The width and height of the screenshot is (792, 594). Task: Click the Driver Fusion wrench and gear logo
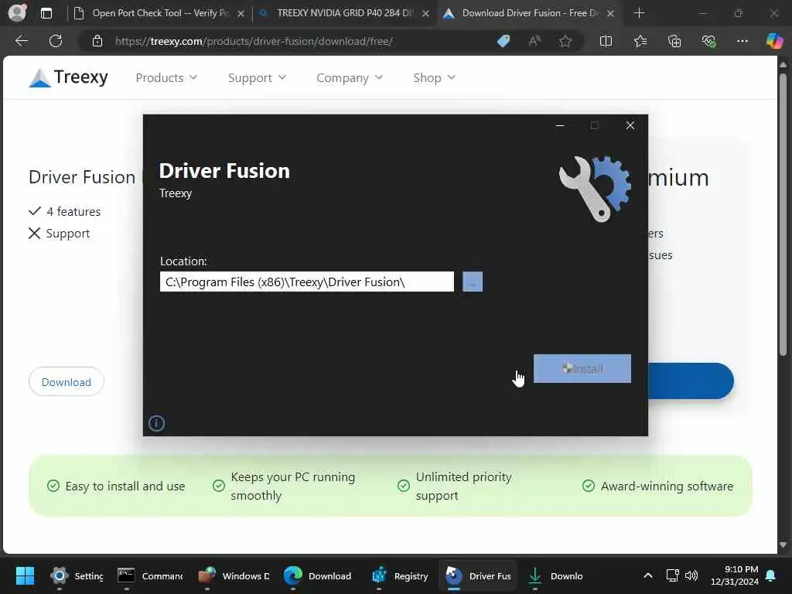(595, 189)
